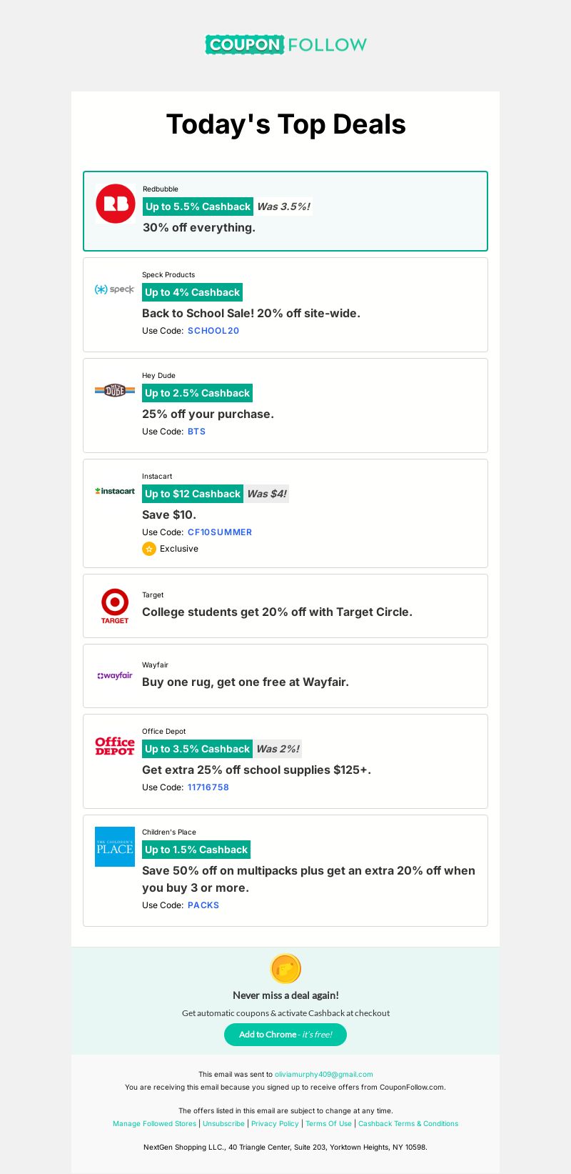Click the Add to Chrome button
The width and height of the screenshot is (571, 1174).
point(285,1035)
